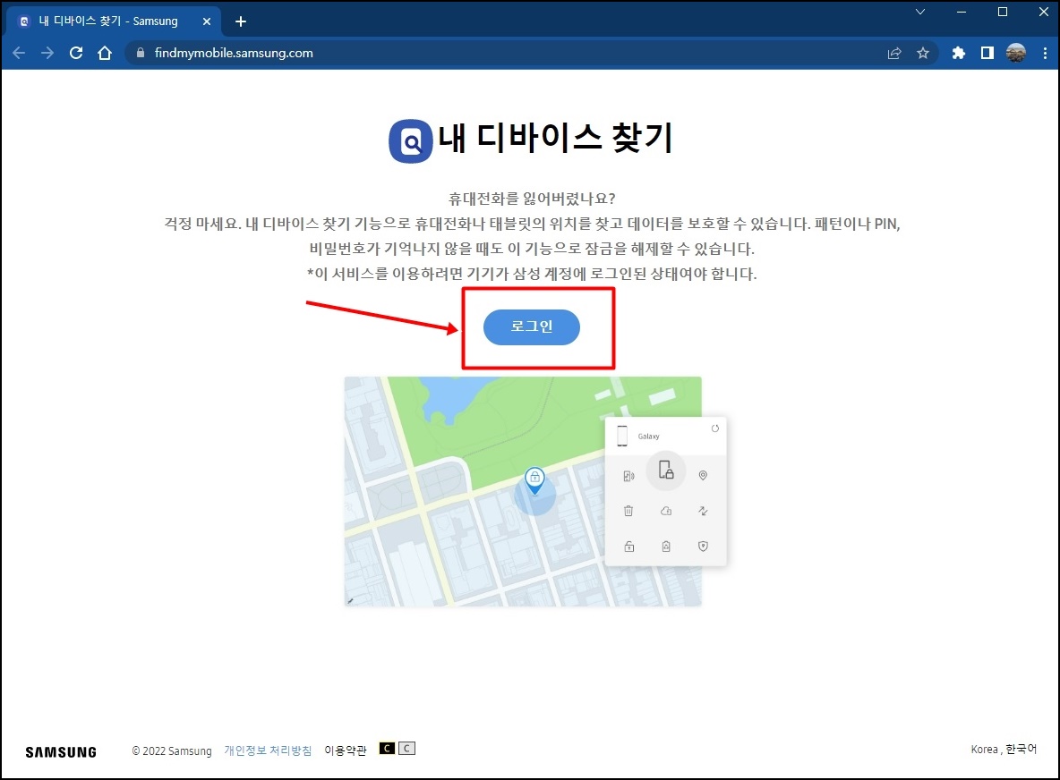Open a new tab with plus button
Screen dimensions: 1060x780
[x=240, y=21]
